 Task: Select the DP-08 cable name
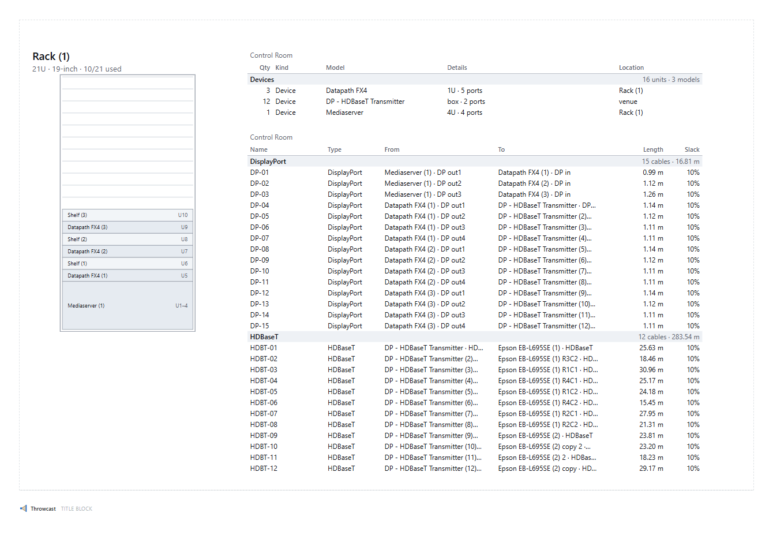click(260, 249)
